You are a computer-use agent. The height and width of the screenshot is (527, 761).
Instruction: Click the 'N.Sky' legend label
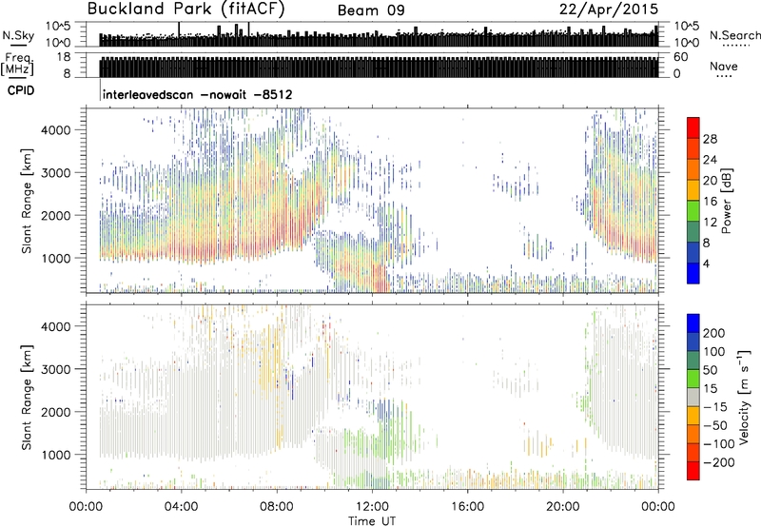(18, 35)
